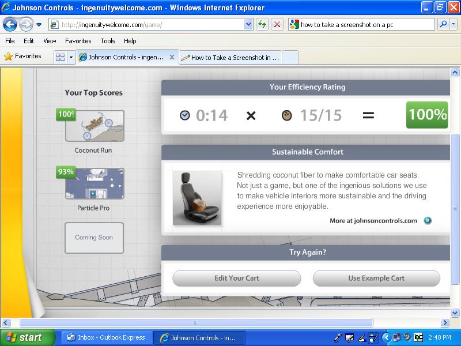
Task: Click the clock icon beside 0:14
Action: point(184,115)
